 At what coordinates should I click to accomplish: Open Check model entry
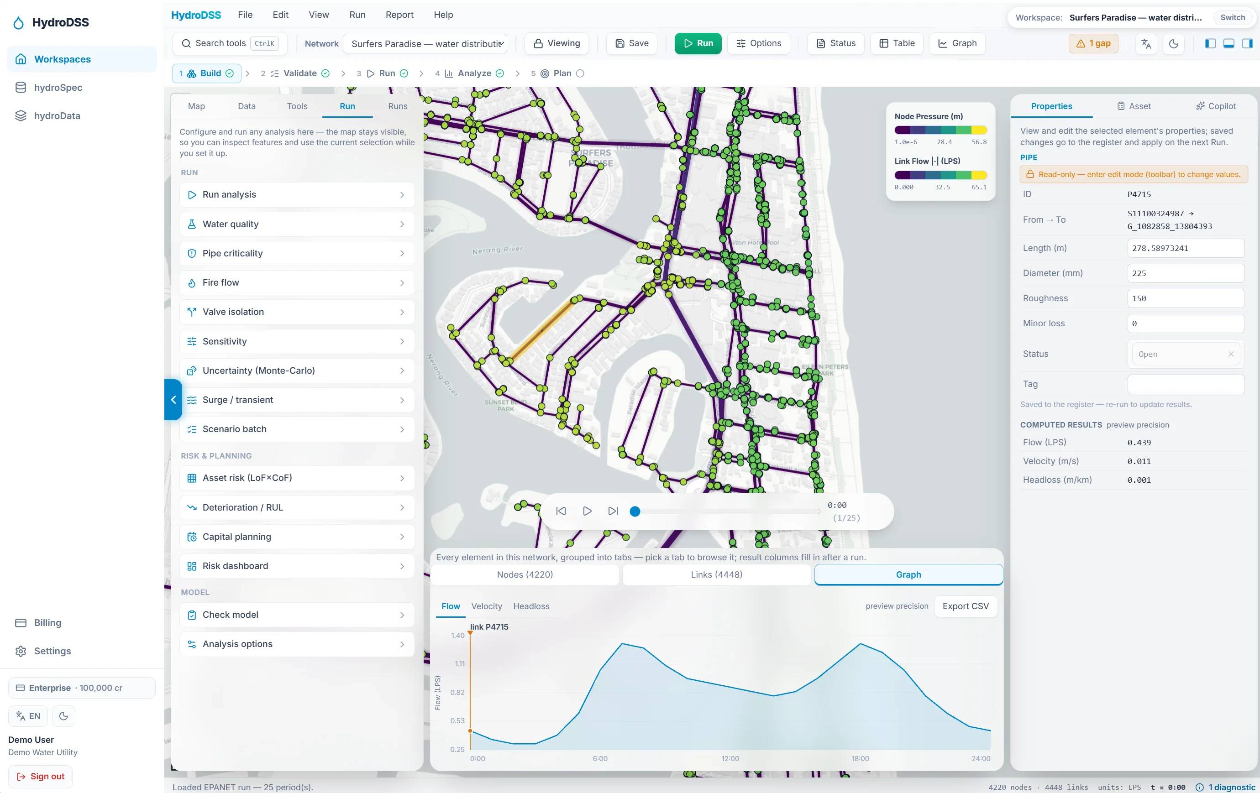[297, 615]
